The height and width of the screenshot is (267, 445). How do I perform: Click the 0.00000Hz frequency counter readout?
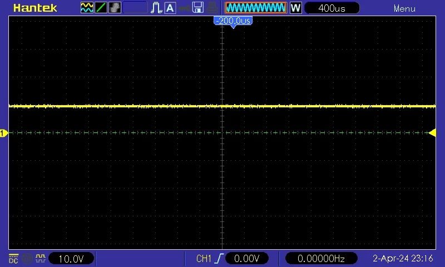pos(321,258)
